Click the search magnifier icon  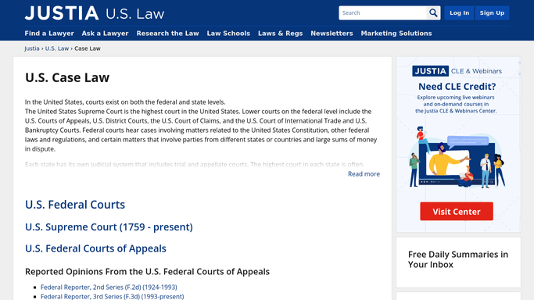tap(433, 13)
